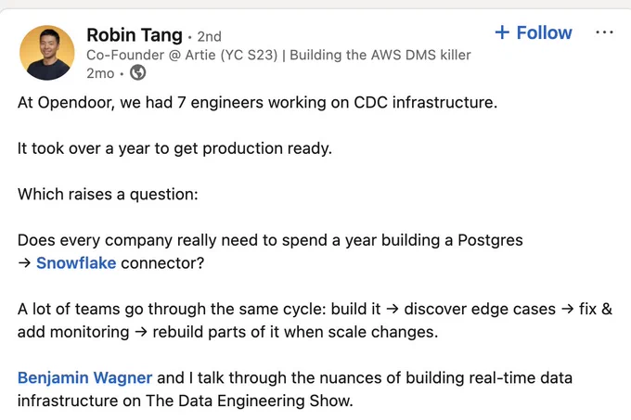Open the Robin Tang name link
631x420 pixels.
[x=135, y=35]
